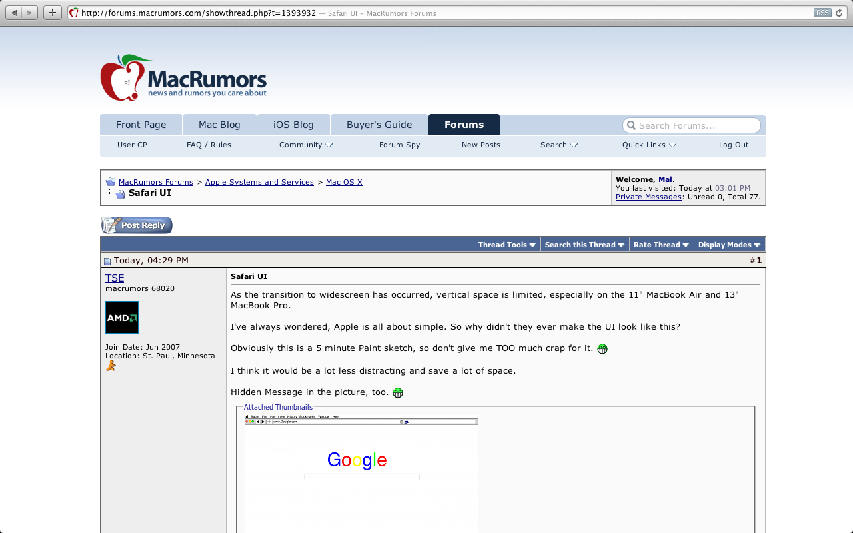Open Forum Spy
Screen dimensions: 853x533
pos(399,145)
